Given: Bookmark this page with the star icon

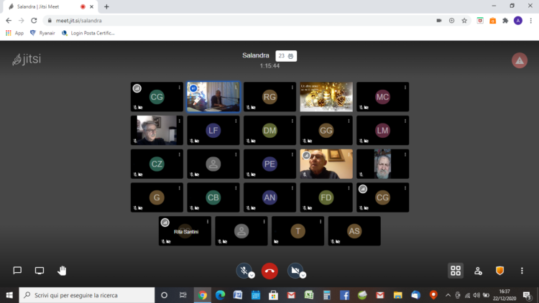Looking at the screenshot, I should [464, 21].
